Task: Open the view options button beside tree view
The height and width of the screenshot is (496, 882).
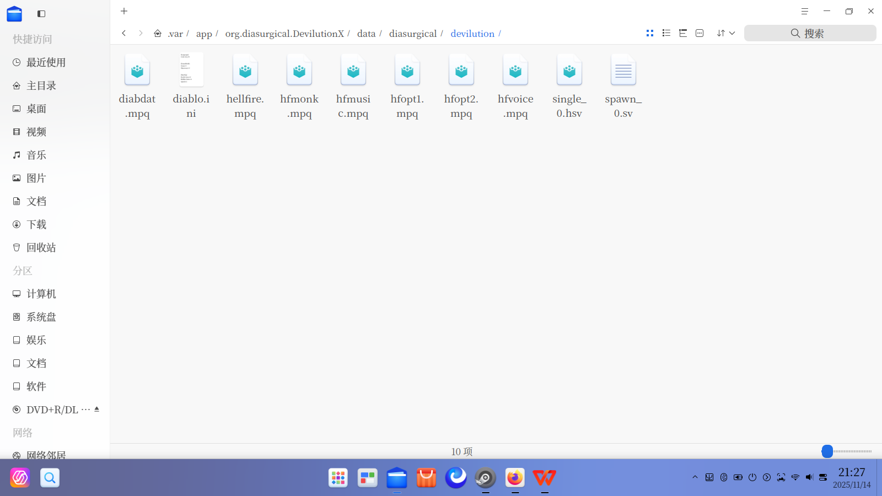Action: coord(700,33)
